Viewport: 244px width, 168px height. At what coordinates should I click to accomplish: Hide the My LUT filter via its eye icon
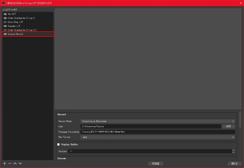[x=5, y=14]
